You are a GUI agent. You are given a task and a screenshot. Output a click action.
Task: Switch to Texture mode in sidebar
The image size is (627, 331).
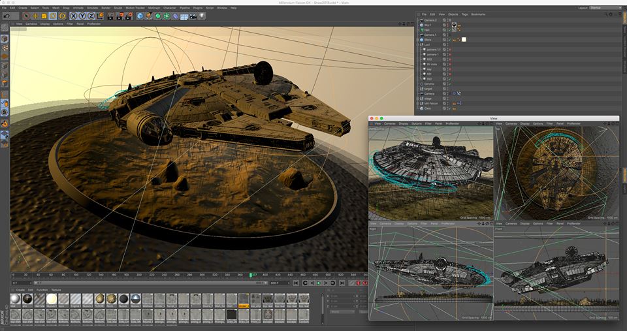5,48
